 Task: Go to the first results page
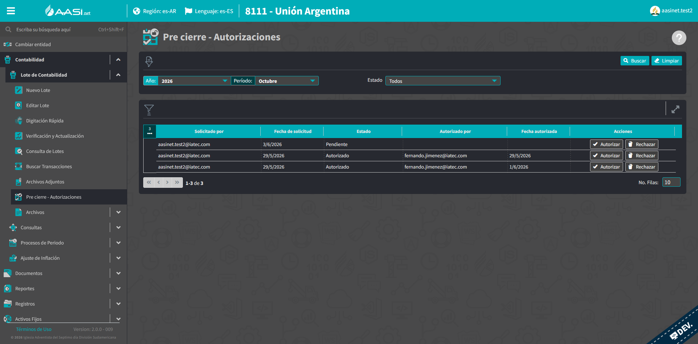click(x=149, y=182)
